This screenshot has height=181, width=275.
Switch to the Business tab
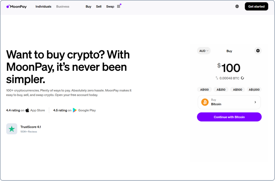coord(62,7)
